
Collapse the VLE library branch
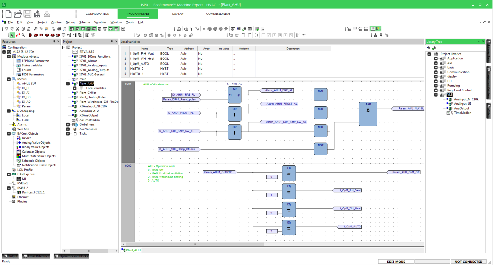(435, 95)
